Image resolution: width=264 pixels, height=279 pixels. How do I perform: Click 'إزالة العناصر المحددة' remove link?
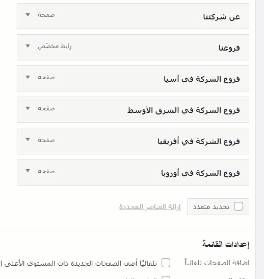pyautogui.click(x=150, y=207)
